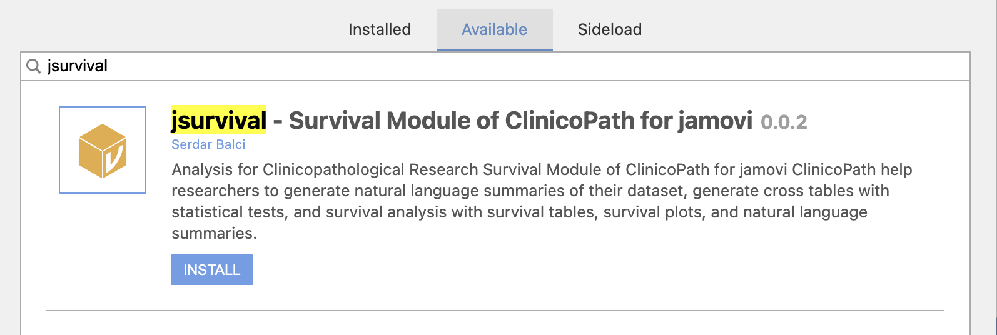
Task: Click the version number 0.0.2
Action: 784,122
